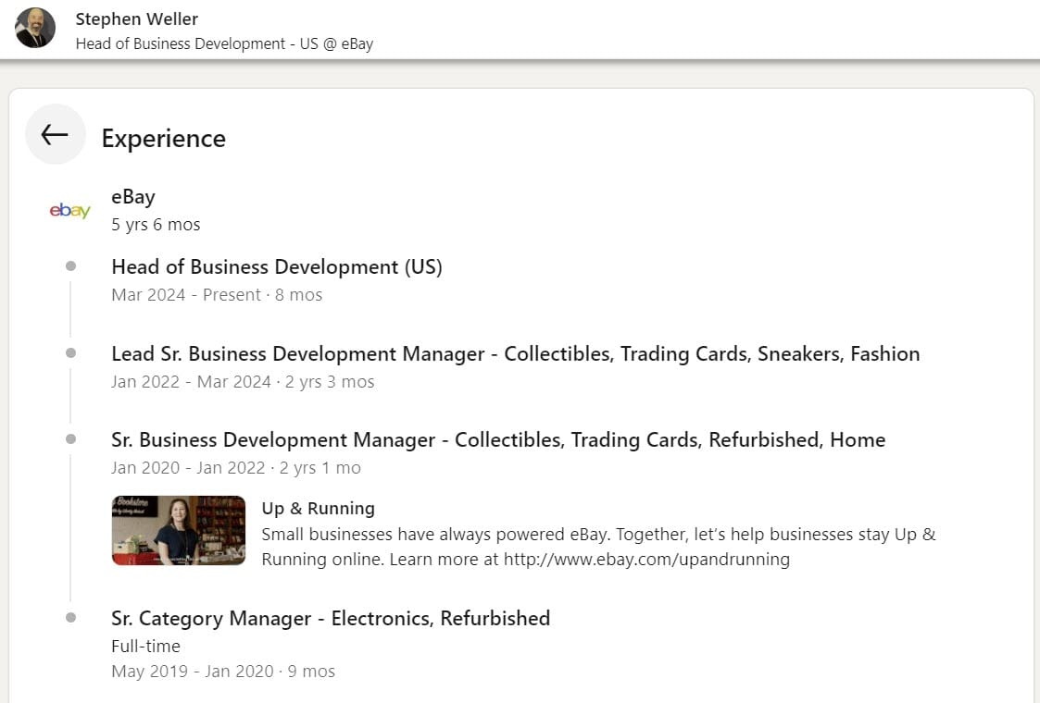Click the May 2019 - Jan 2020 date line
Viewport: 1040px width, 703px height.
pyautogui.click(x=222, y=672)
